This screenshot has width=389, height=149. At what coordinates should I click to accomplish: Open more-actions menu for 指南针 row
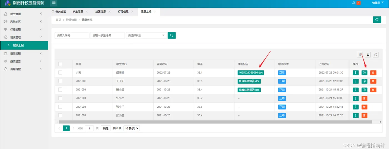356,73
